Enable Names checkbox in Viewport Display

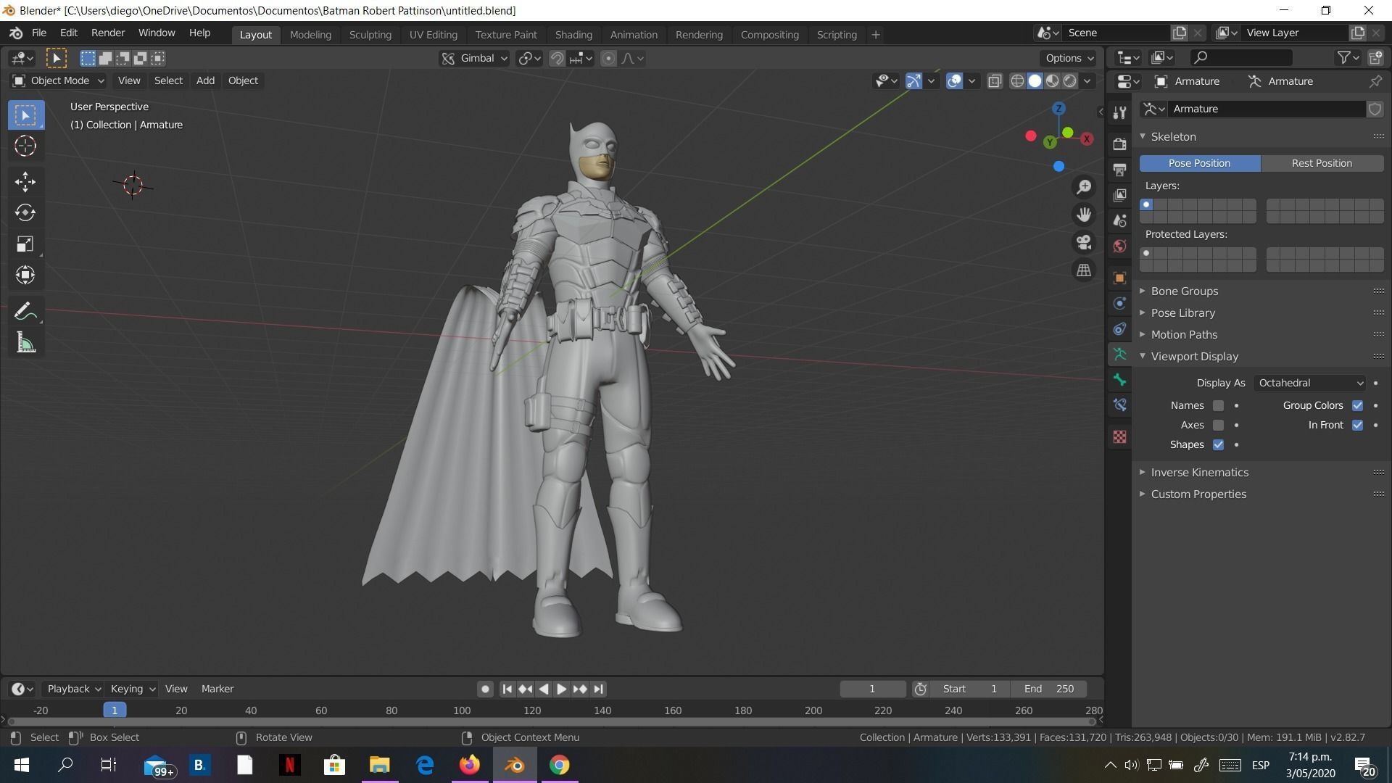(x=1218, y=405)
